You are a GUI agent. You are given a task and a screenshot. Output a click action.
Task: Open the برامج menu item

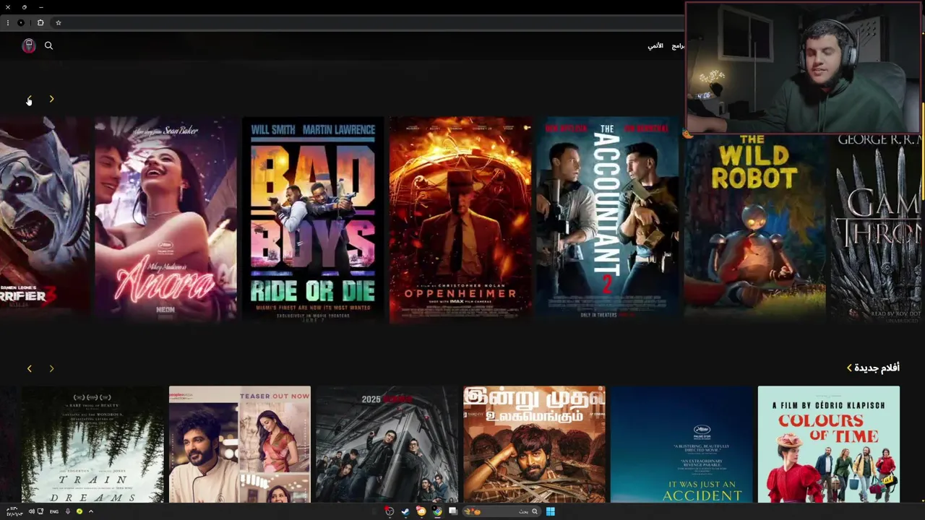pyautogui.click(x=678, y=45)
